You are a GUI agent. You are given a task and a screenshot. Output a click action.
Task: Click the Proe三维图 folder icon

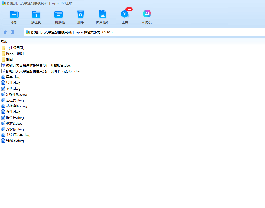[x=3, y=54]
